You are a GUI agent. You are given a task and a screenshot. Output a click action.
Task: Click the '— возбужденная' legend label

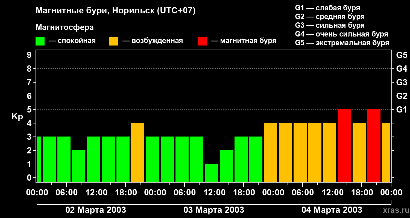click(153, 41)
